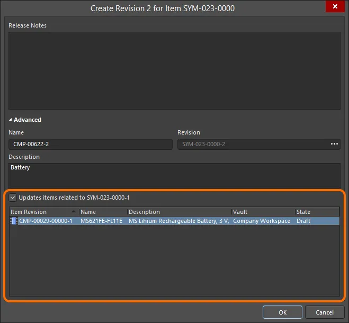This screenshot has width=349, height=323.
Task: Confirm with the OK button
Action: [x=282, y=312]
